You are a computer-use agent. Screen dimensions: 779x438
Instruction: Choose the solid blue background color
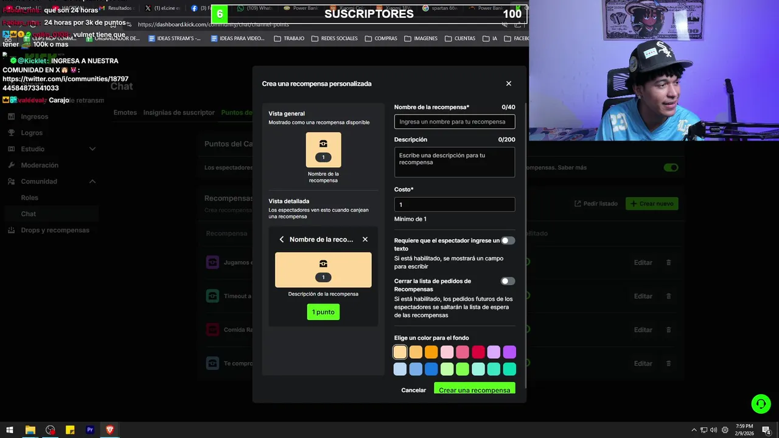coord(431,369)
